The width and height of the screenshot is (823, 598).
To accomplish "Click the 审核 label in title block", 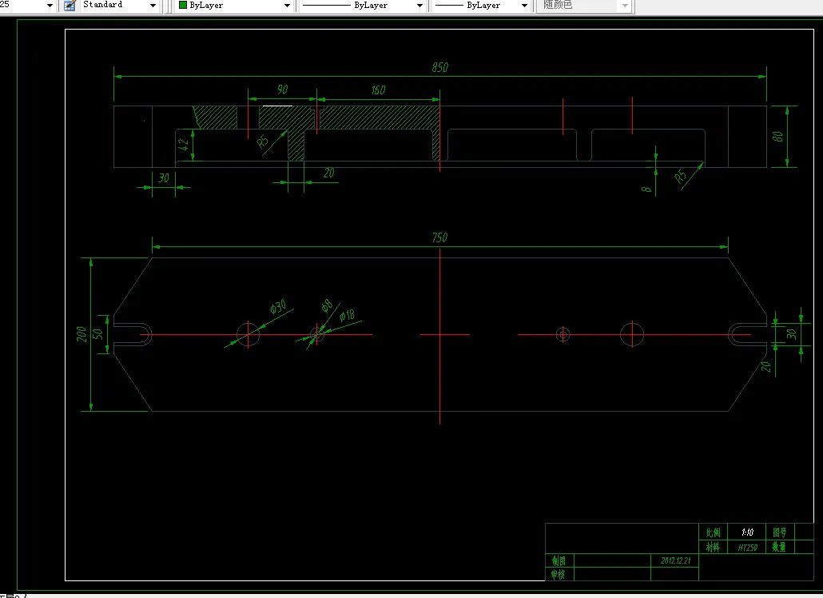I will [559, 575].
